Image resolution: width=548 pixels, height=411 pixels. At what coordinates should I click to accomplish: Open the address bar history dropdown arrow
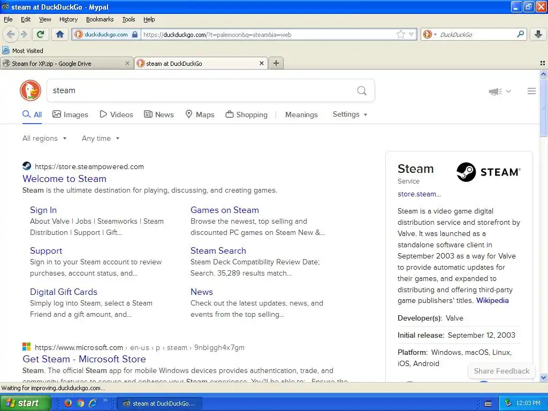pyautogui.click(x=412, y=34)
